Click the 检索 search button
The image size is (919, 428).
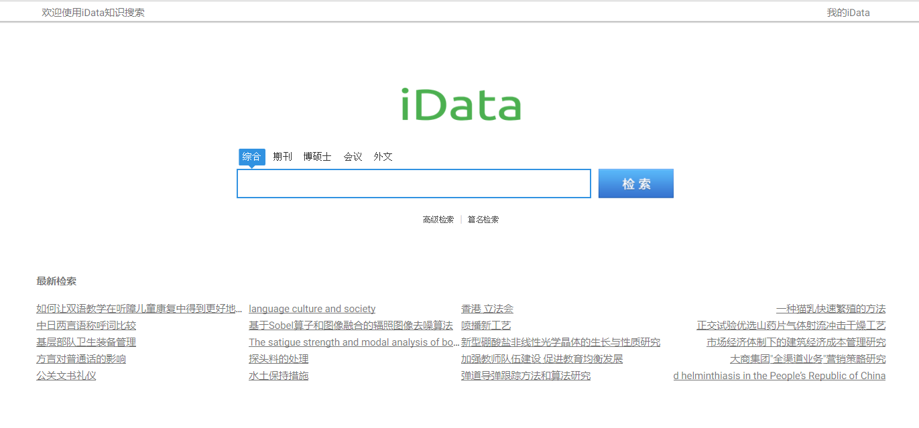[x=635, y=184]
